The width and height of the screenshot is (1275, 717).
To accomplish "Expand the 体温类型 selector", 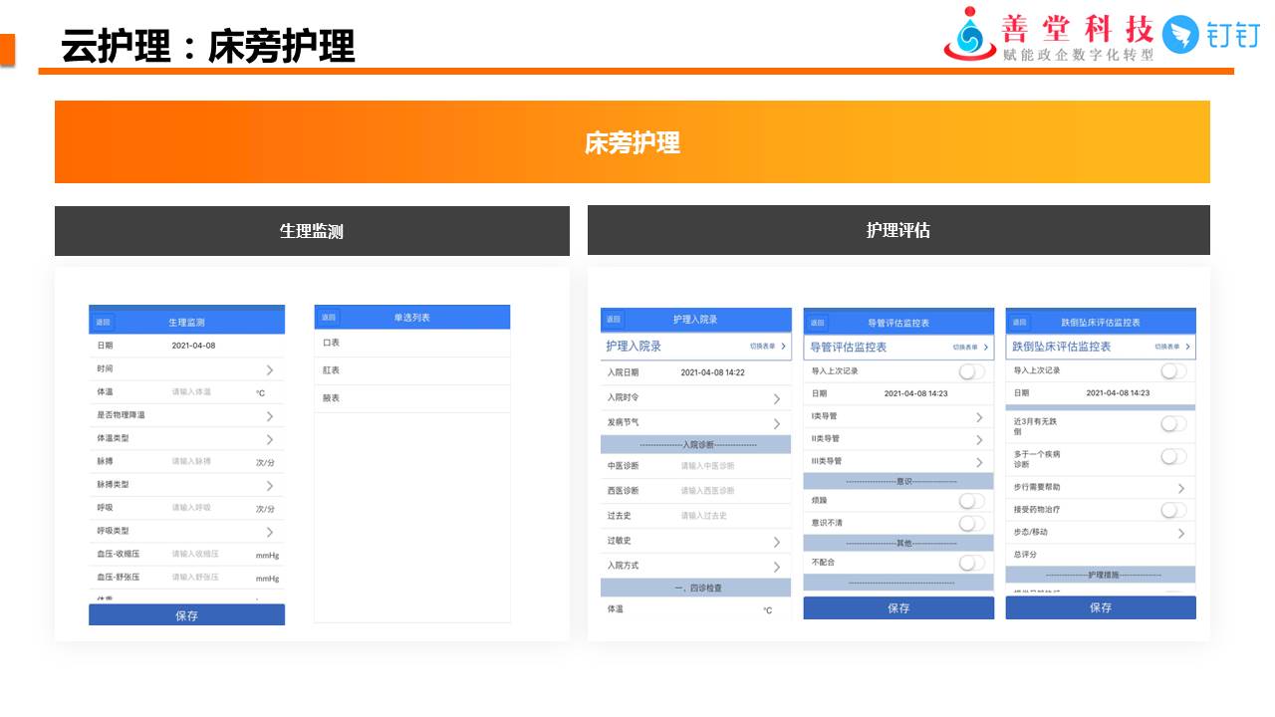I will pyautogui.click(x=269, y=439).
